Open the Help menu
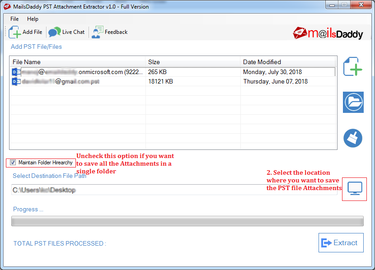Screen dimensions: 375x270 tap(33, 19)
